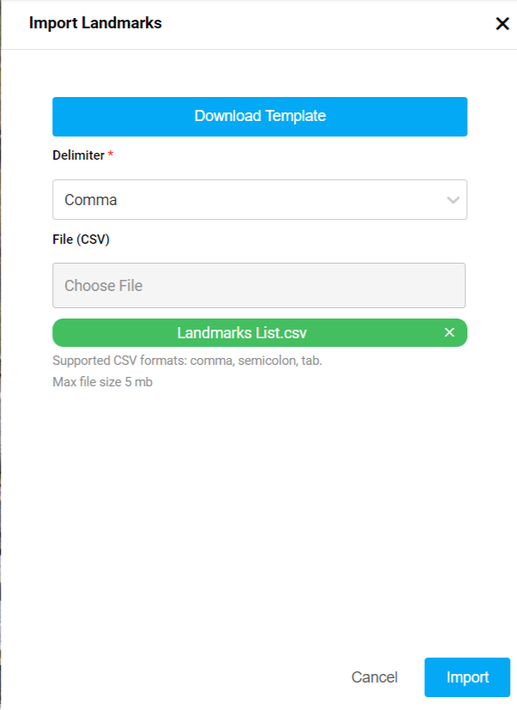The image size is (517, 710).
Task: Click the Delimiter field label
Action: (x=78, y=155)
